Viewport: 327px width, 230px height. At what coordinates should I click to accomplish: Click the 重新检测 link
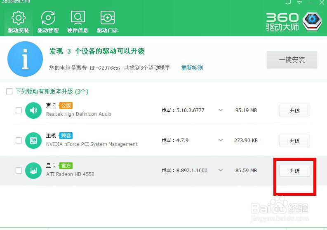(192, 68)
